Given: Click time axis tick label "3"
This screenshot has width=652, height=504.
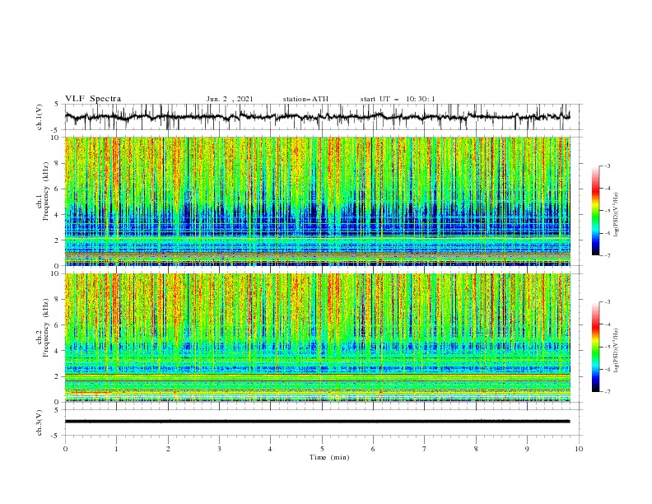Looking at the screenshot, I should (219, 449).
